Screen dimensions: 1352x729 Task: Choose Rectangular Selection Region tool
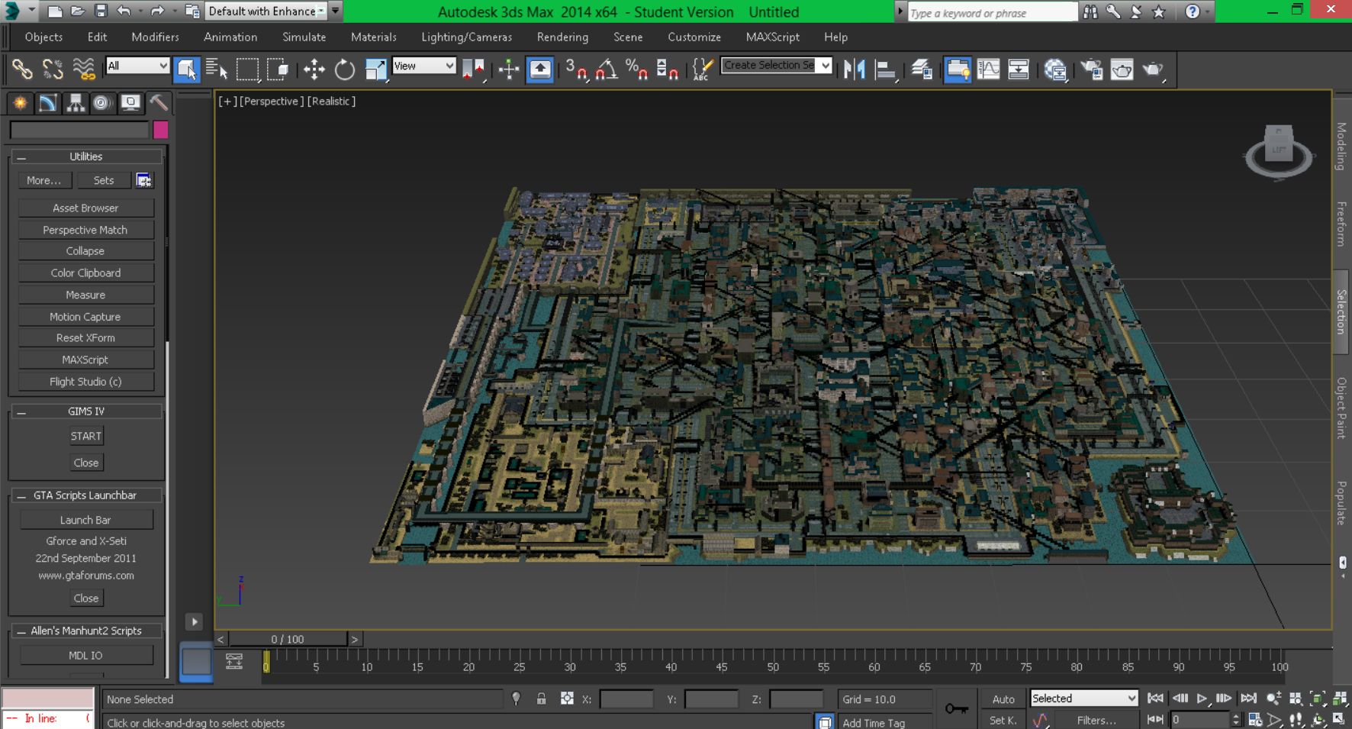247,69
